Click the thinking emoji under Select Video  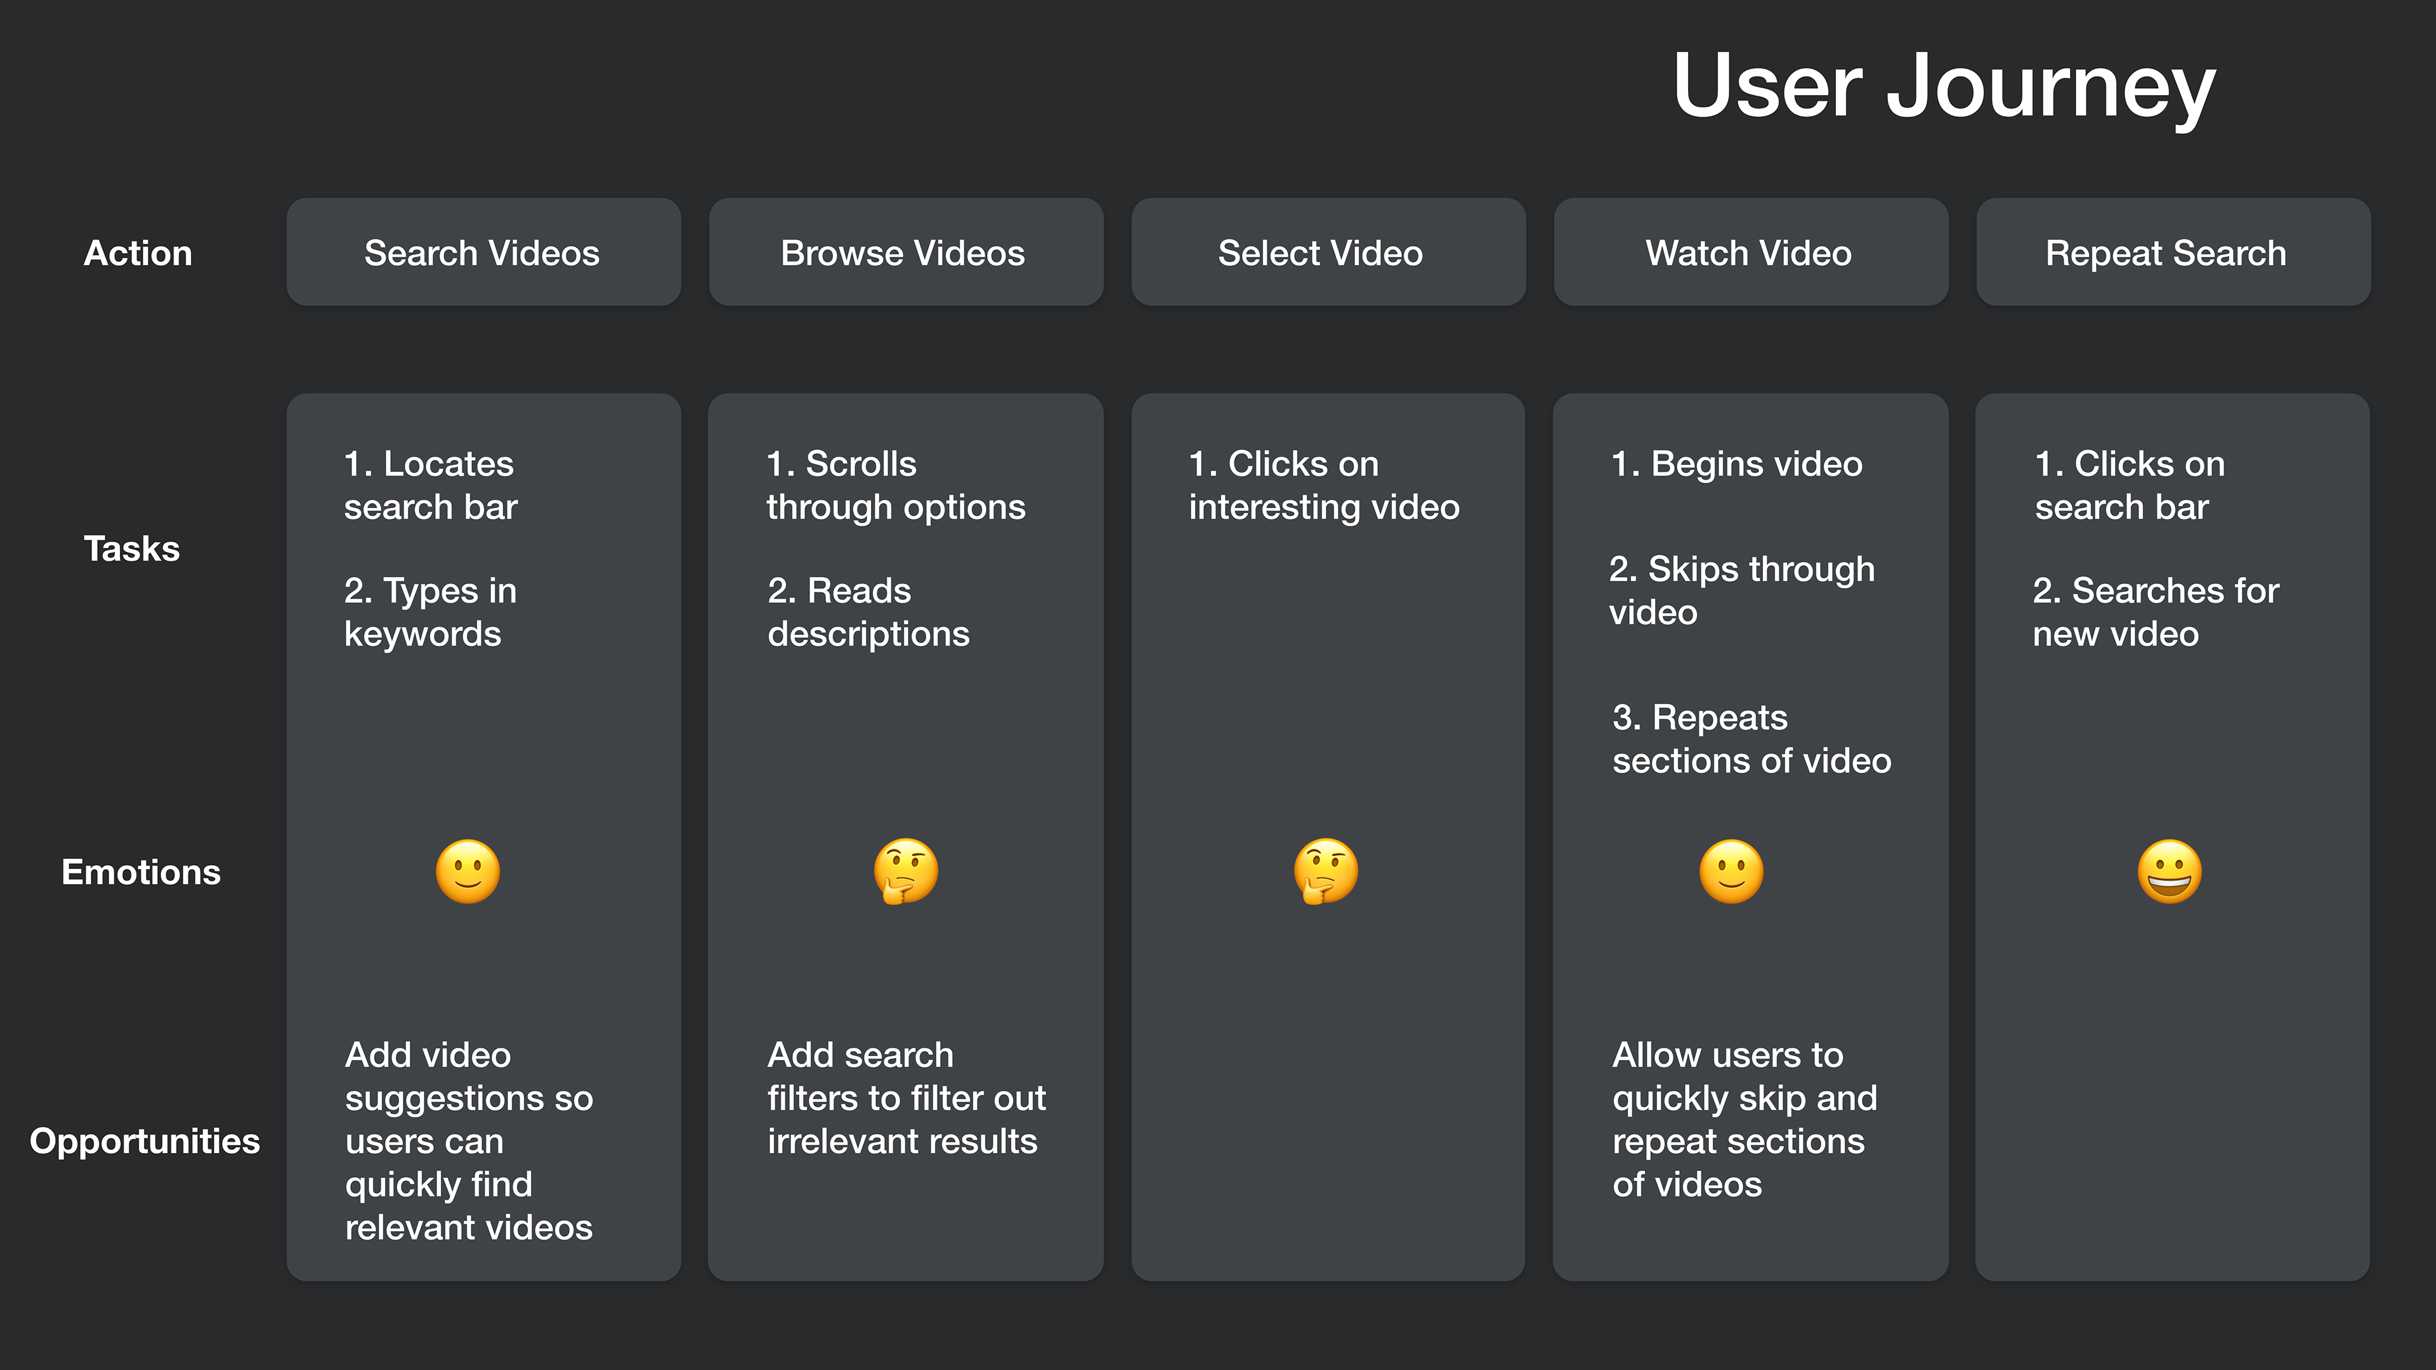tap(1326, 871)
